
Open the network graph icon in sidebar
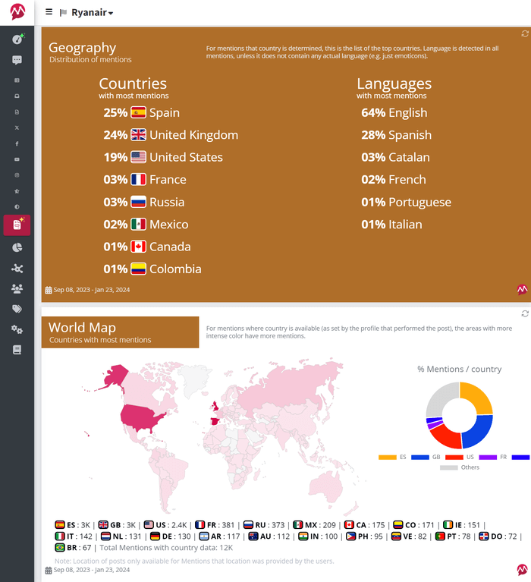pyautogui.click(x=17, y=269)
